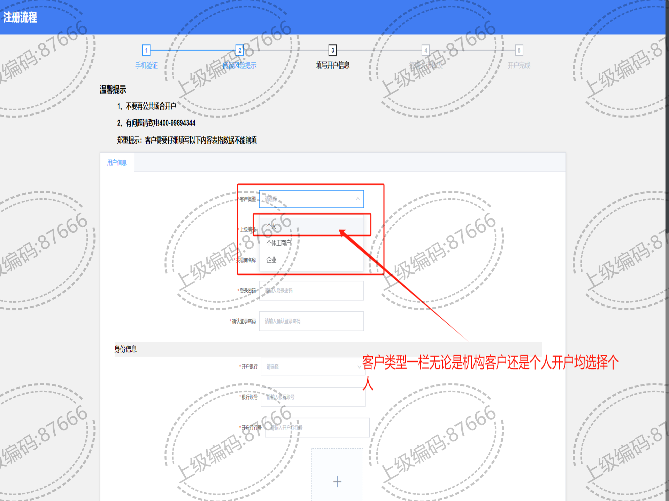Click the plus icon upload box
The width and height of the screenshot is (669, 501).
[x=337, y=481]
